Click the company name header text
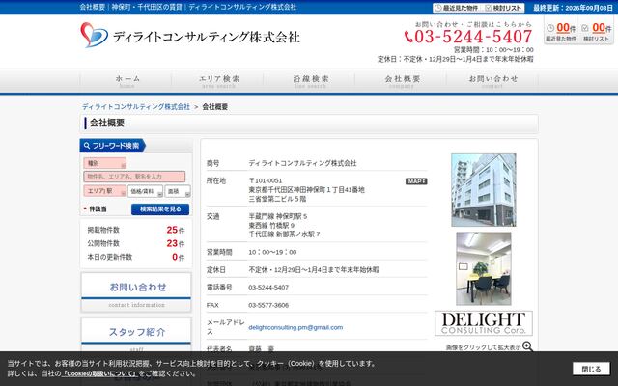The image size is (618, 386). pos(207,37)
